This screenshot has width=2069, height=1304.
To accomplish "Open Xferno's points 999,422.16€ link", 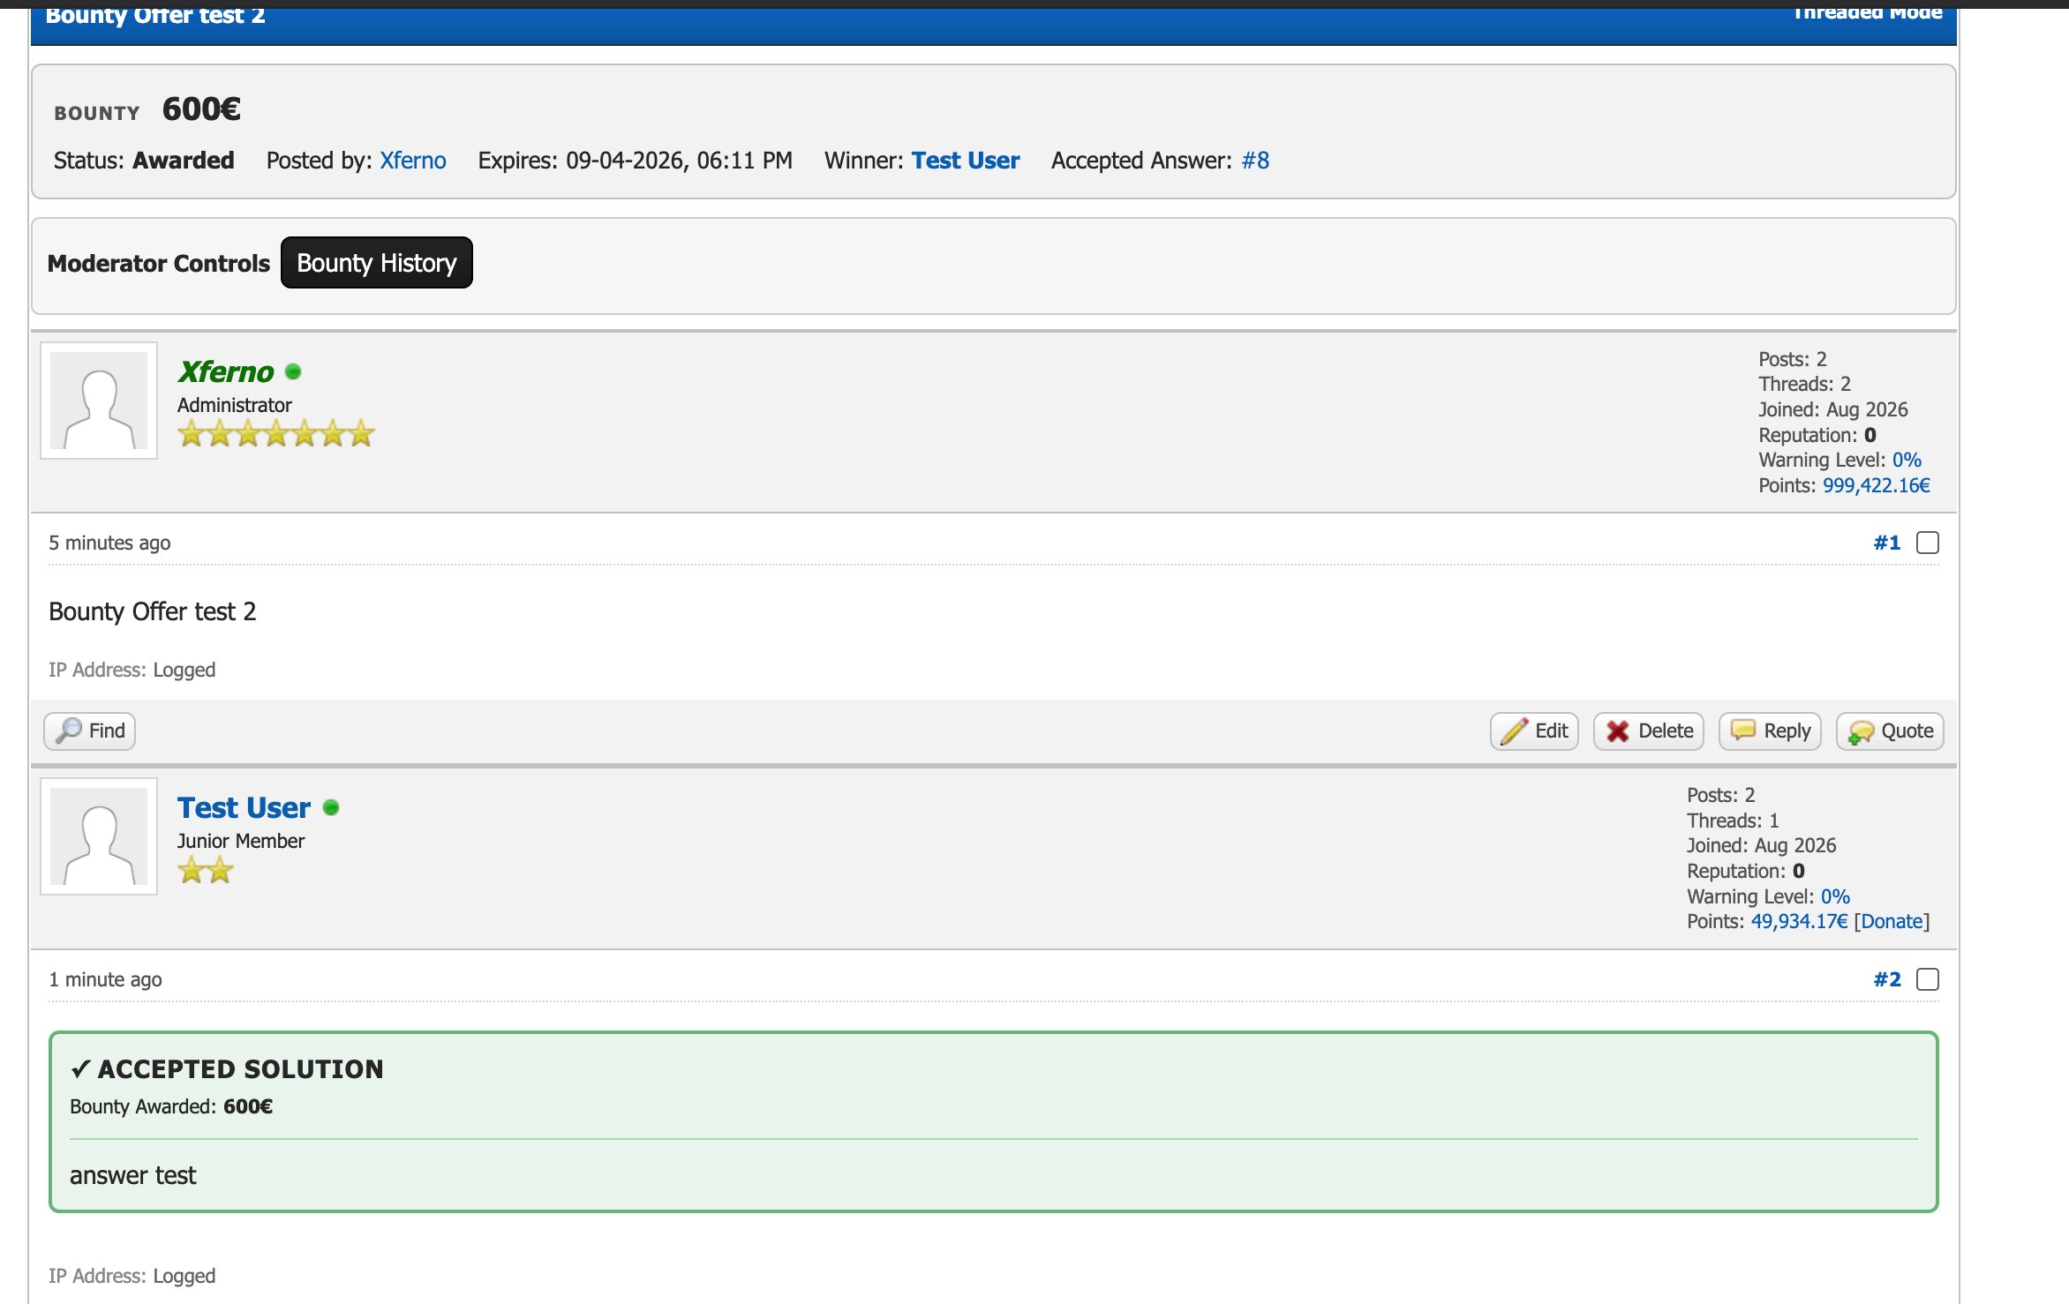I will coord(1877,485).
